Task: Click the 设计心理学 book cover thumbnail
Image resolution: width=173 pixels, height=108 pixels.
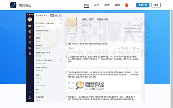Action: pos(72,25)
